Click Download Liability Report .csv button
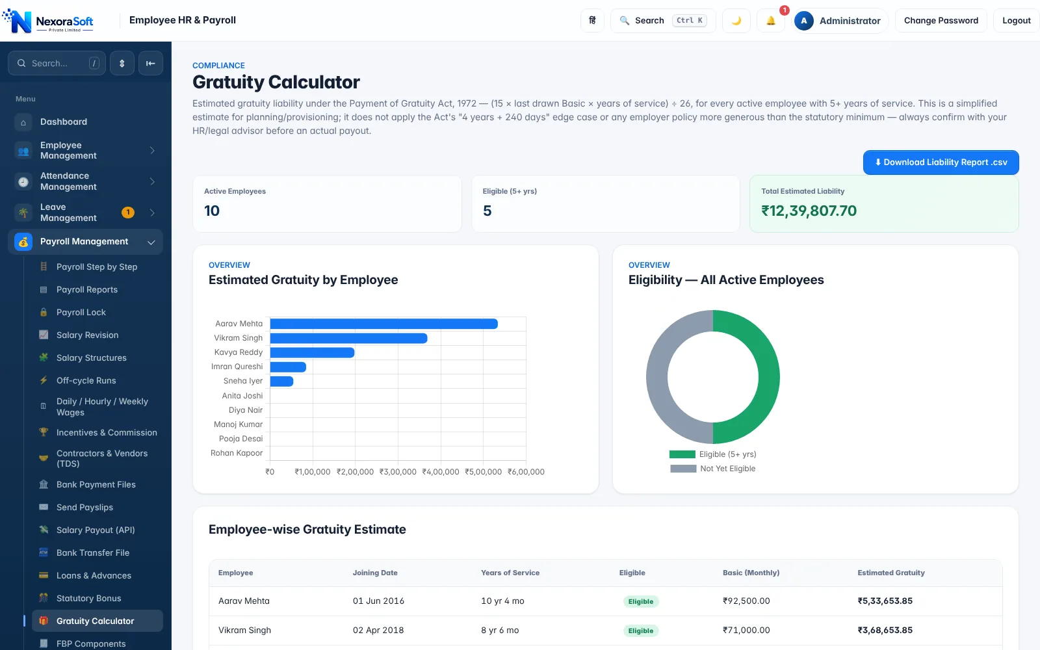The width and height of the screenshot is (1040, 650). pyautogui.click(x=941, y=162)
